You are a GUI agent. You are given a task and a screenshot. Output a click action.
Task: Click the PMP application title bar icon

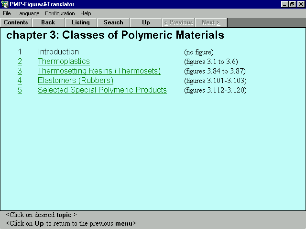pyautogui.click(x=5, y=4)
